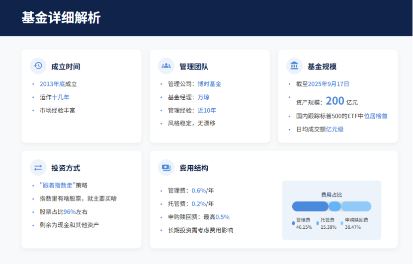Click the money bill icon beside 费用结构
The height and width of the screenshot is (264, 413).
click(166, 168)
